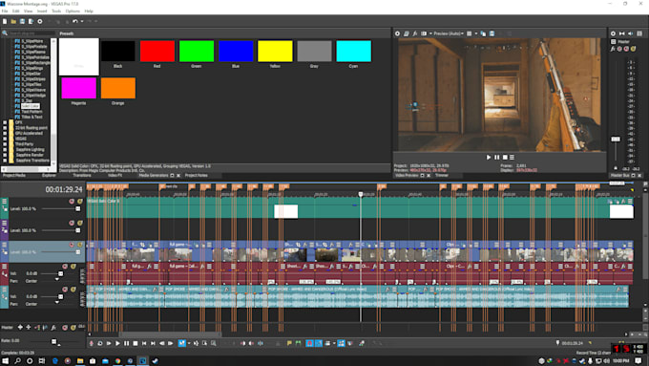Image resolution: width=649 pixels, height=366 pixels.
Task: Pause the video in preview window
Action: coord(496,158)
